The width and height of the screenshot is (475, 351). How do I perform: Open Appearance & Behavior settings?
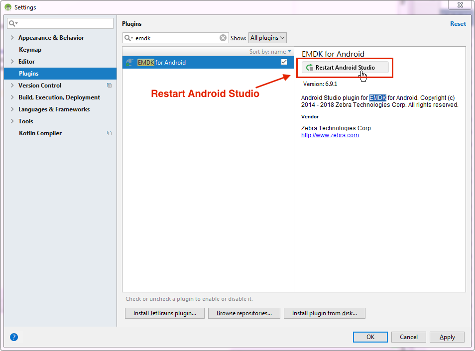coord(51,37)
